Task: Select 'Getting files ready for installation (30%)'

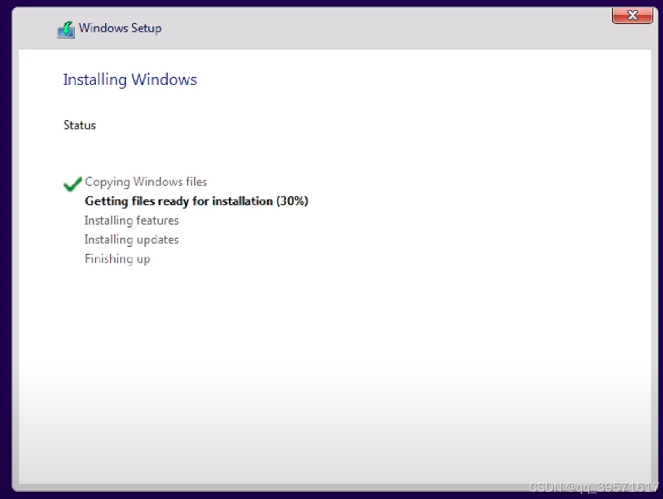Action: [197, 201]
